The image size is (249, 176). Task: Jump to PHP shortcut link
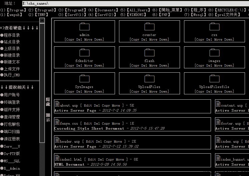click(x=165, y=15)
